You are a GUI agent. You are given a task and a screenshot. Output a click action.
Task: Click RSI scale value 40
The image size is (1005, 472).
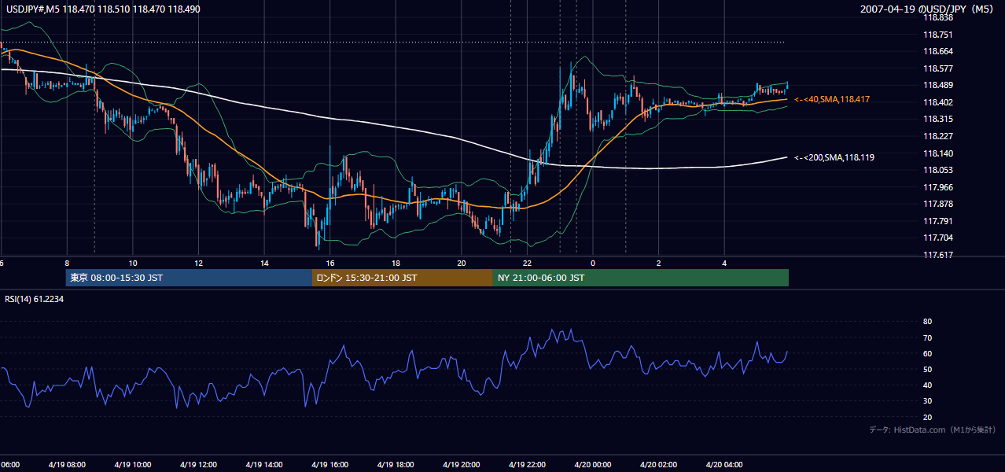928,385
